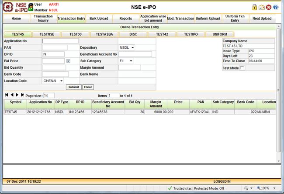Enable the Fast Mode checkbox
The height and width of the screenshot is (194, 284).
pos(242,68)
